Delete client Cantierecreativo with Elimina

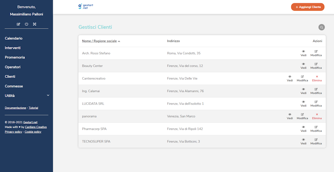pos(317,79)
